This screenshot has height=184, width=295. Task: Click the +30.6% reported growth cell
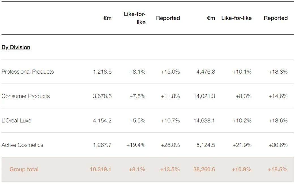point(278,145)
